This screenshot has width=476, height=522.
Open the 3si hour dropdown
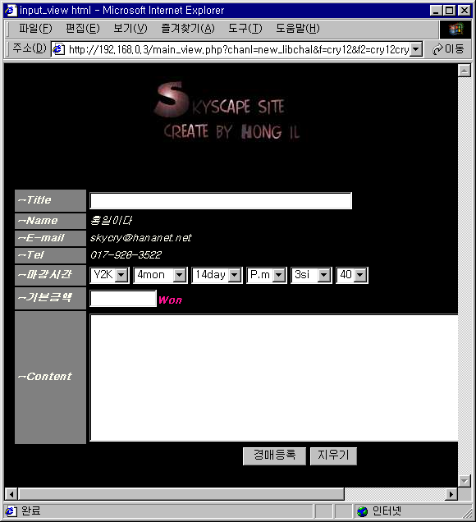tap(311, 275)
